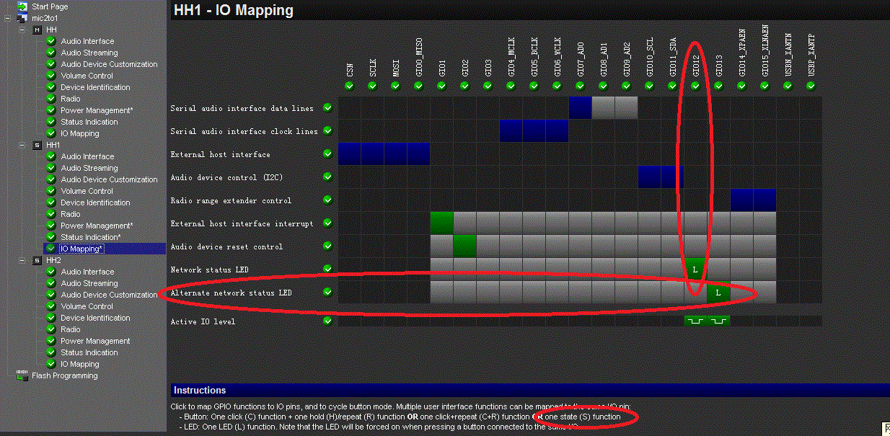The height and width of the screenshot is (436, 890).
Task: Open Flash Programming in the tree
Action: (64, 375)
